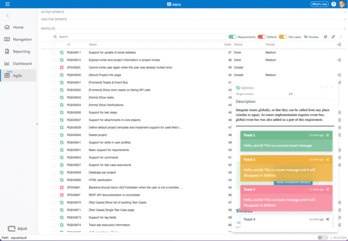Dismiss the Toast 3 notification
The image size is (348, 241).
(328, 190)
